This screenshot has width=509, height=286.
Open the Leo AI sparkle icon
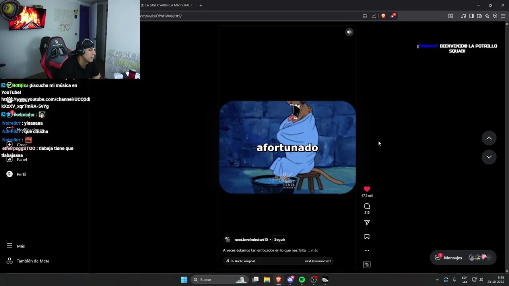coord(487,16)
